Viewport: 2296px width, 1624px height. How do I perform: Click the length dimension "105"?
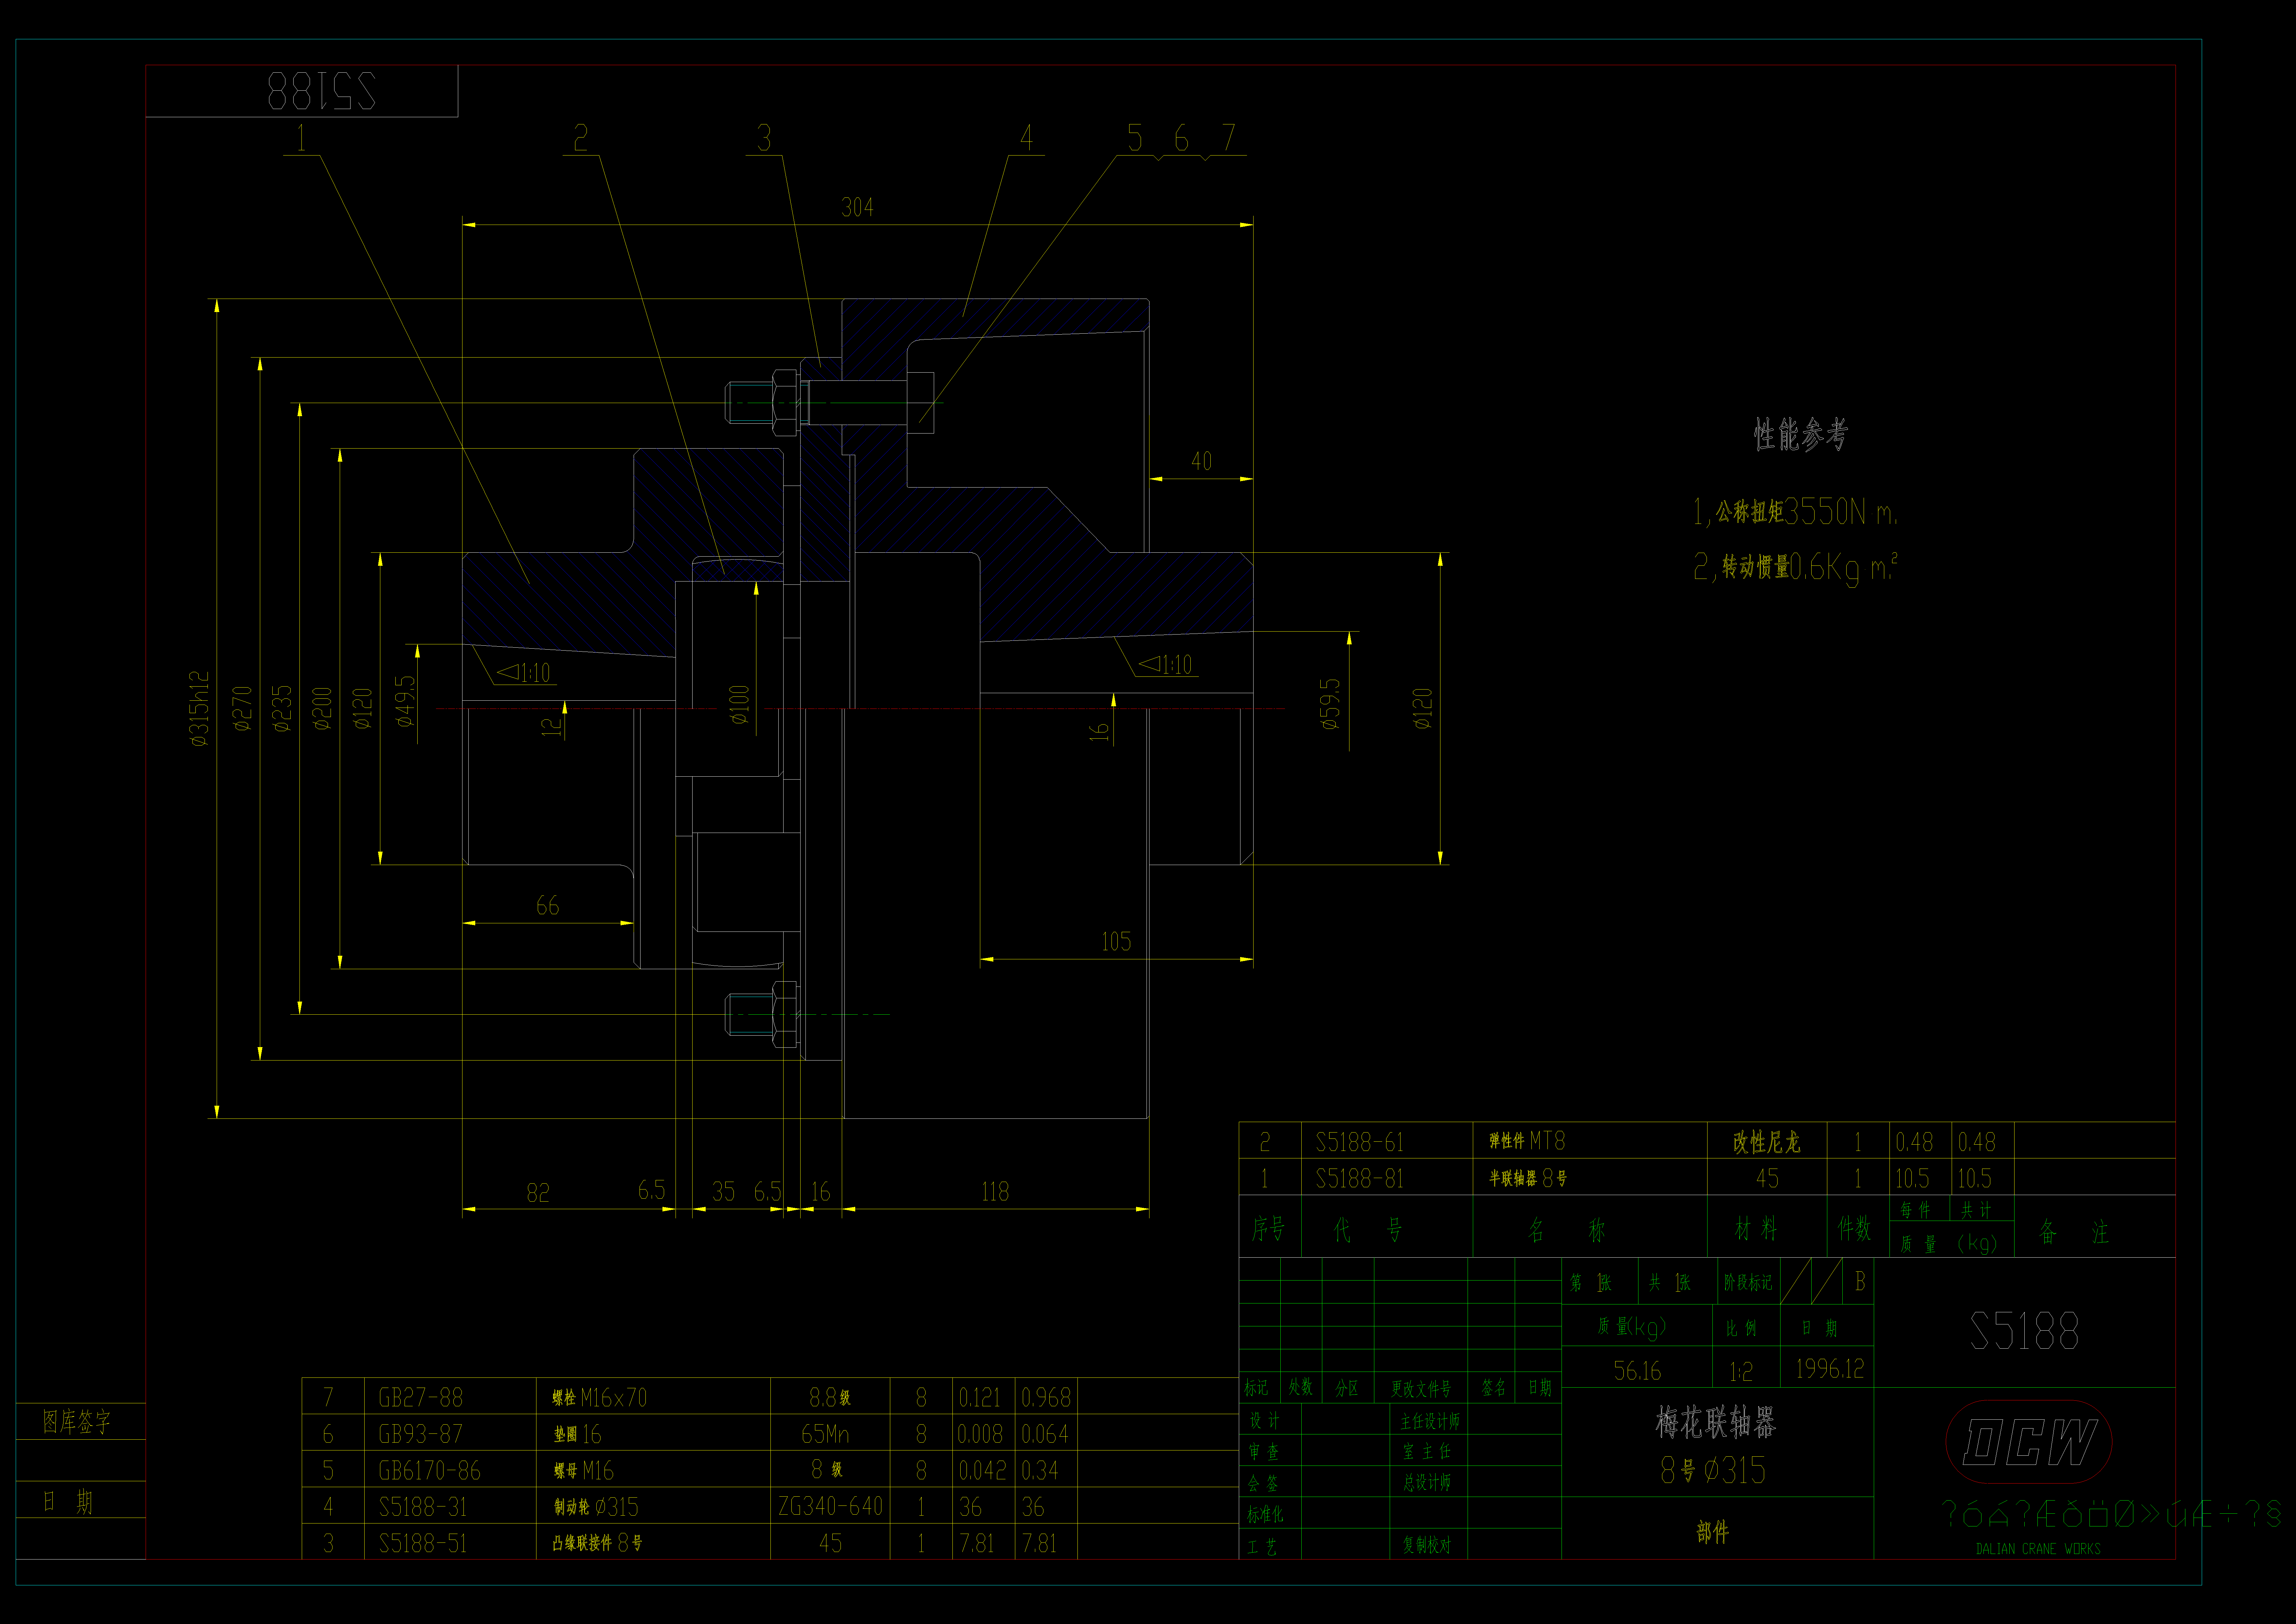point(1116,942)
